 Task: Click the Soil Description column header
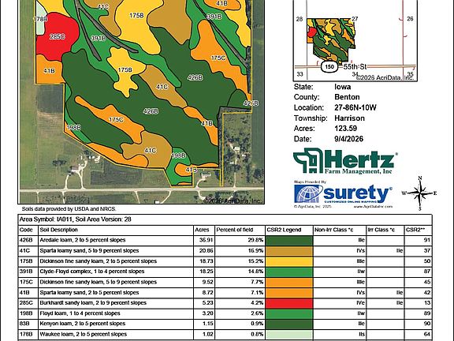pyautogui.click(x=59, y=230)
